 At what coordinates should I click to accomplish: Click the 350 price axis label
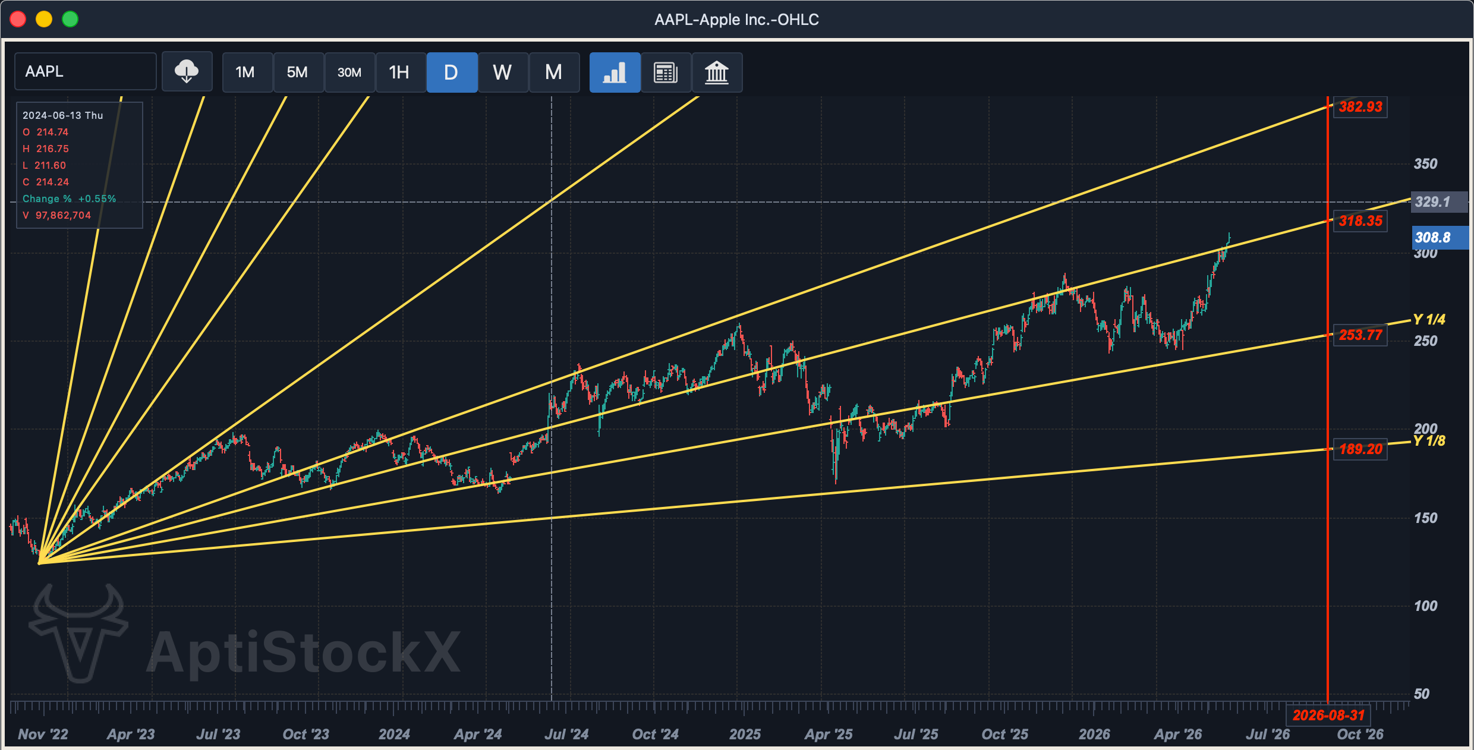click(1425, 164)
